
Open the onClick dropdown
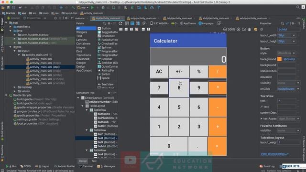[x=298, y=89]
